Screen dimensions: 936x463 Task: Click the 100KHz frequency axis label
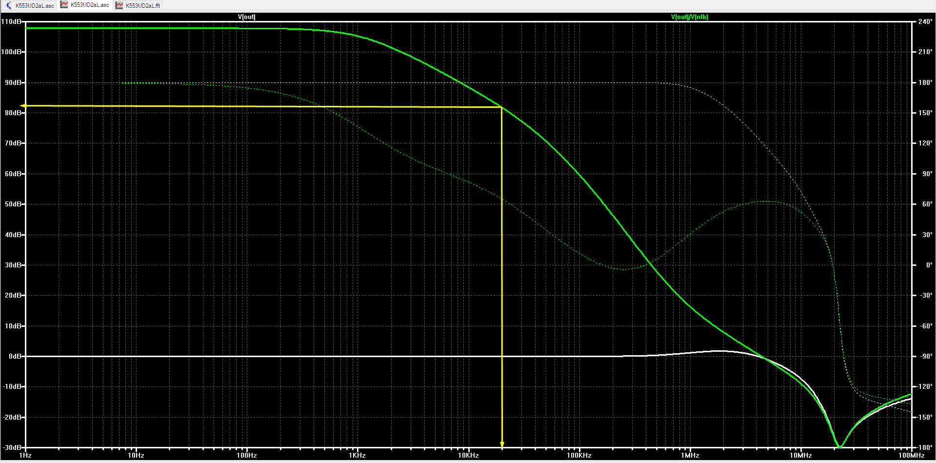(x=579, y=455)
